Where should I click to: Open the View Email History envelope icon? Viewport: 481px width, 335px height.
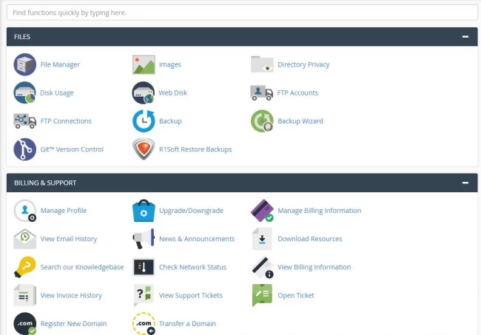click(25, 239)
